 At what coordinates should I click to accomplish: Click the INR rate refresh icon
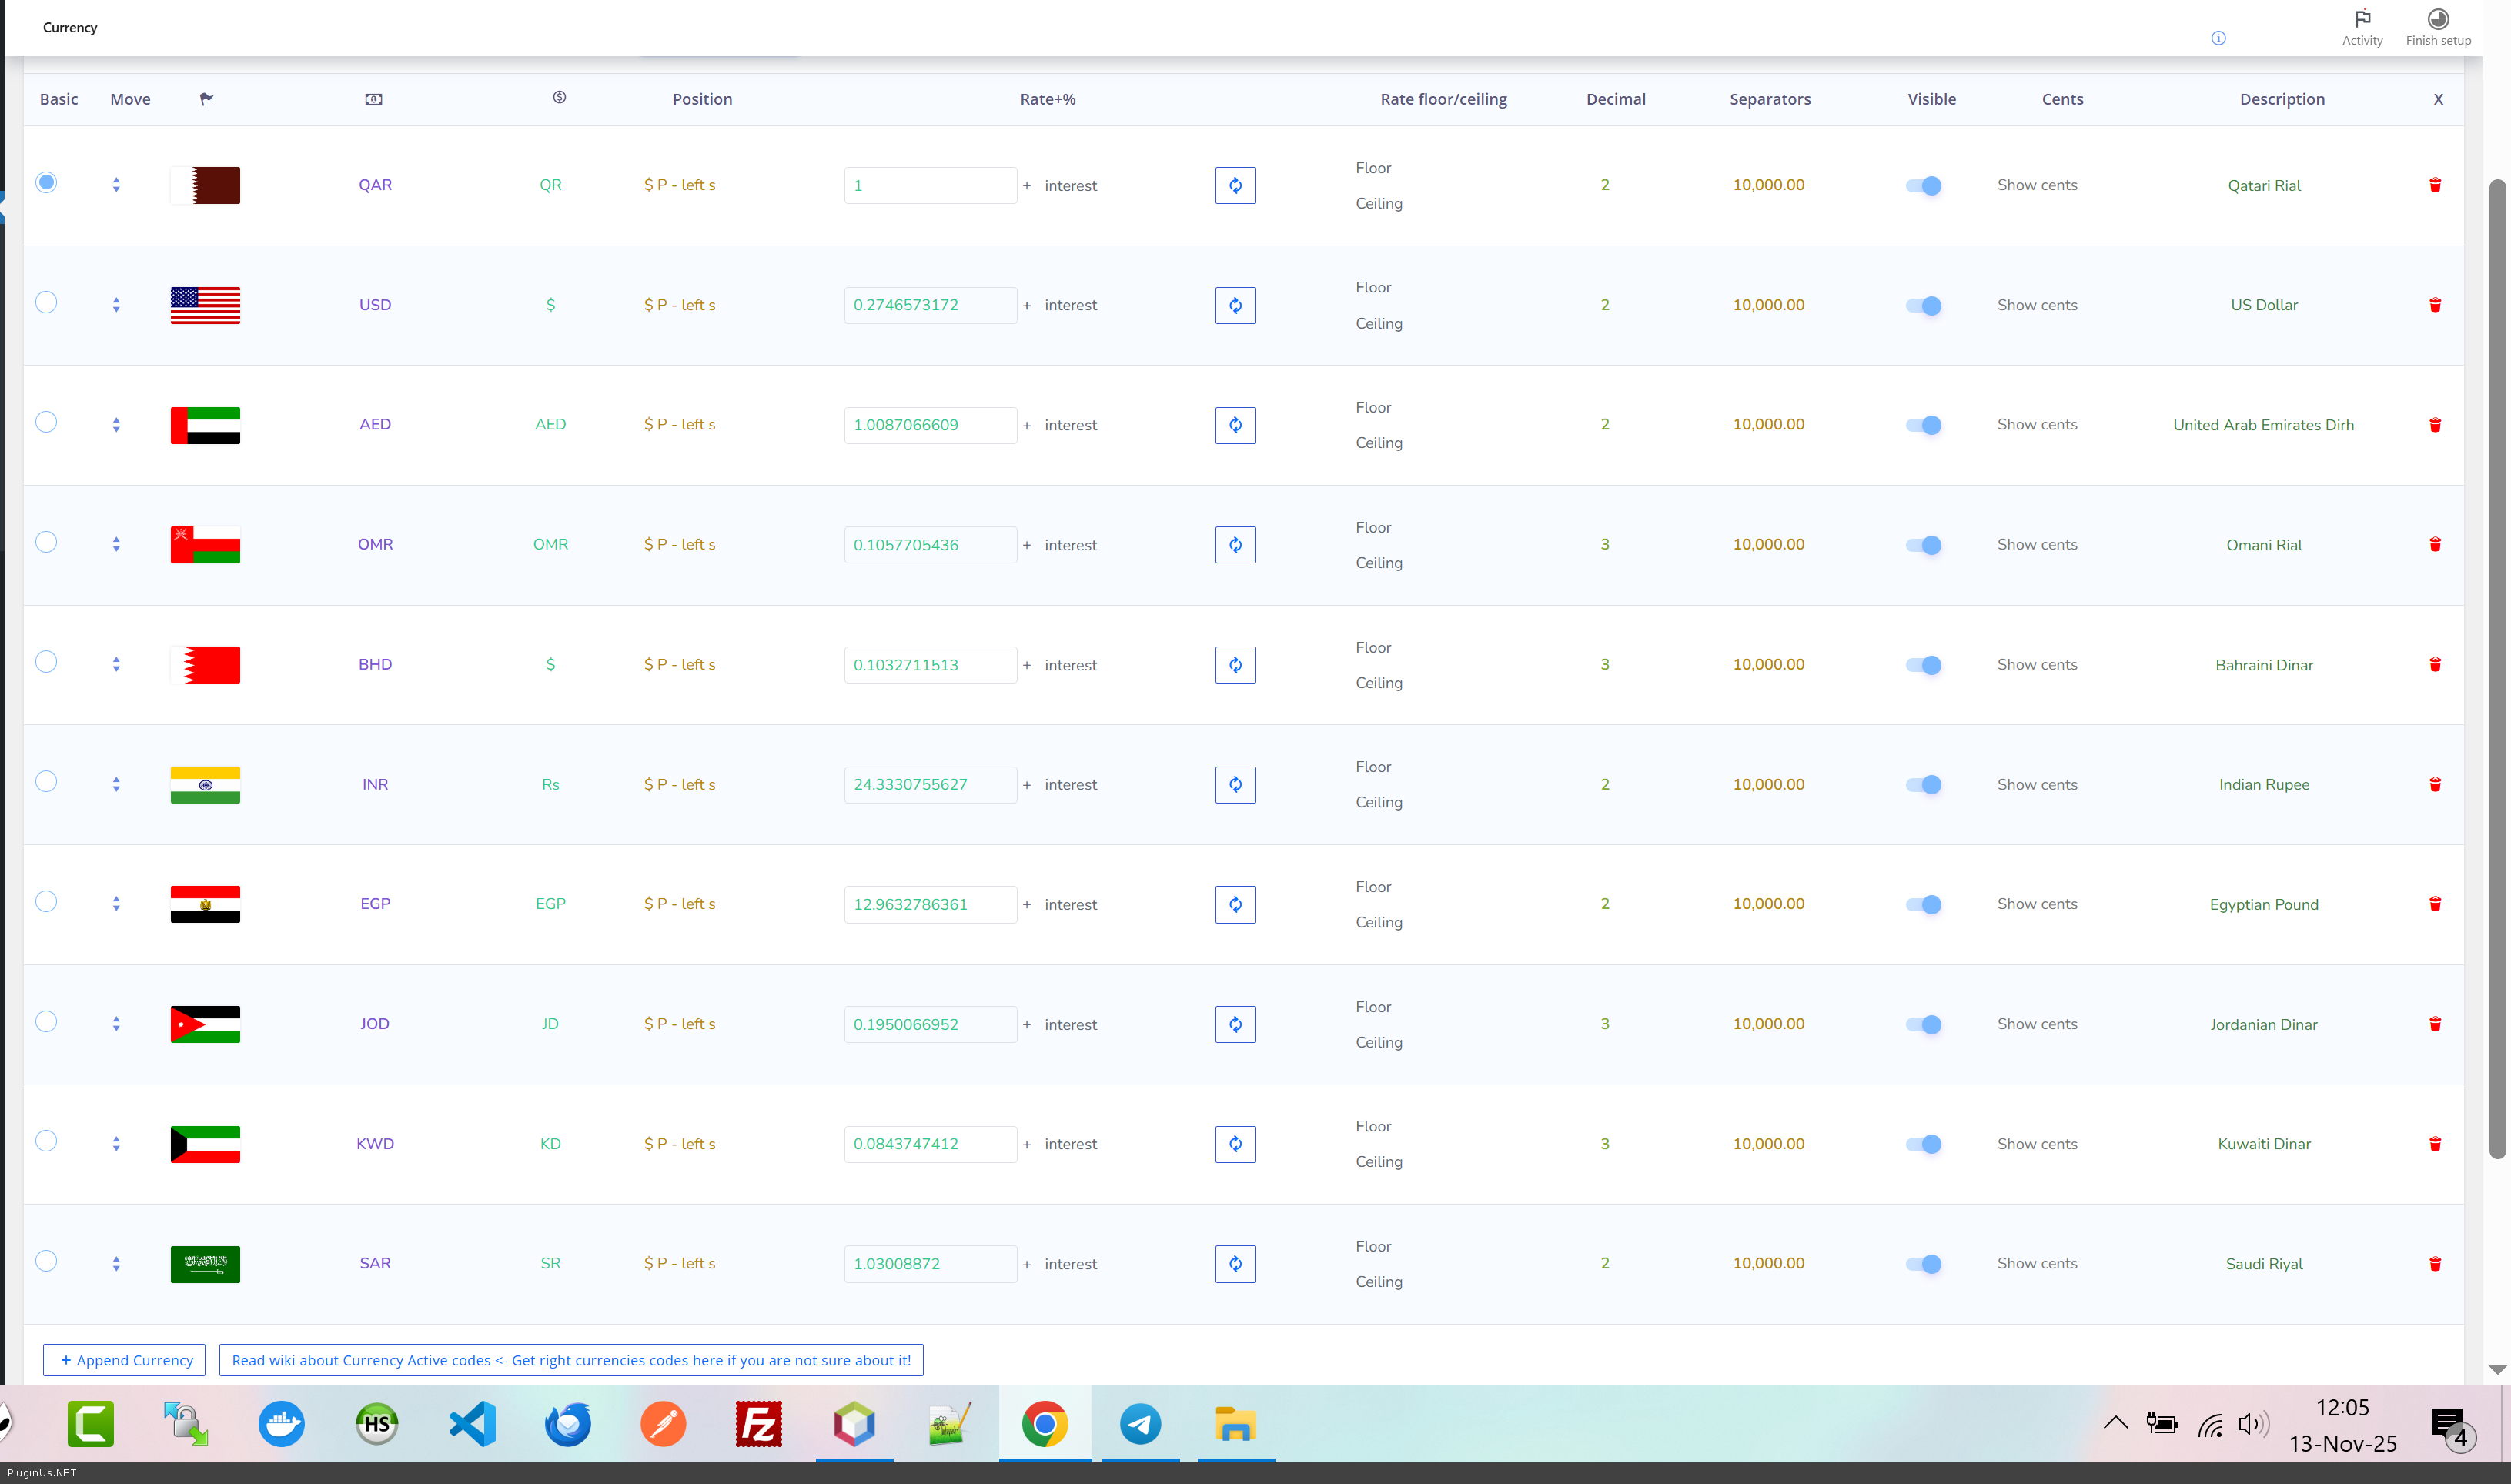pyautogui.click(x=1235, y=785)
